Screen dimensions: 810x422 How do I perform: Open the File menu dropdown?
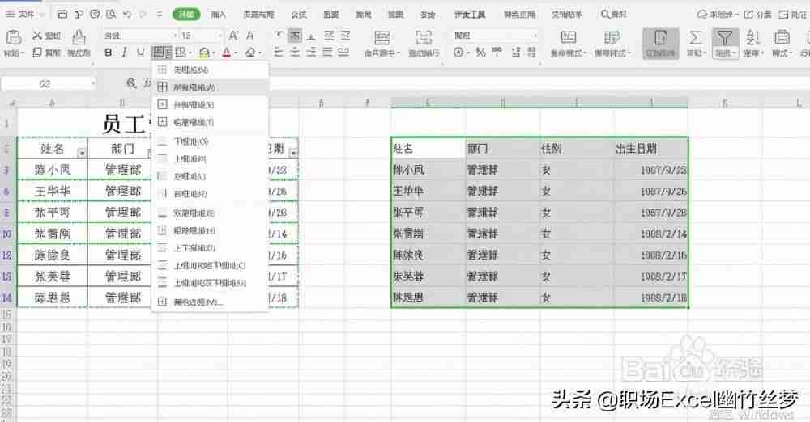click(26, 14)
